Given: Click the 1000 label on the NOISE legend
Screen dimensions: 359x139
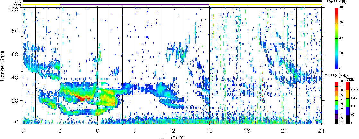Looking at the screenshot, I should coord(353,98).
